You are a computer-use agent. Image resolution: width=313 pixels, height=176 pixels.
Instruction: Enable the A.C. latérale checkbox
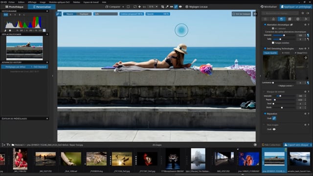click(273, 28)
